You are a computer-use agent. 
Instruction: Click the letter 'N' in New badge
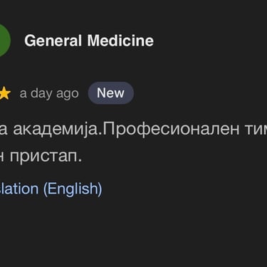[100, 93]
